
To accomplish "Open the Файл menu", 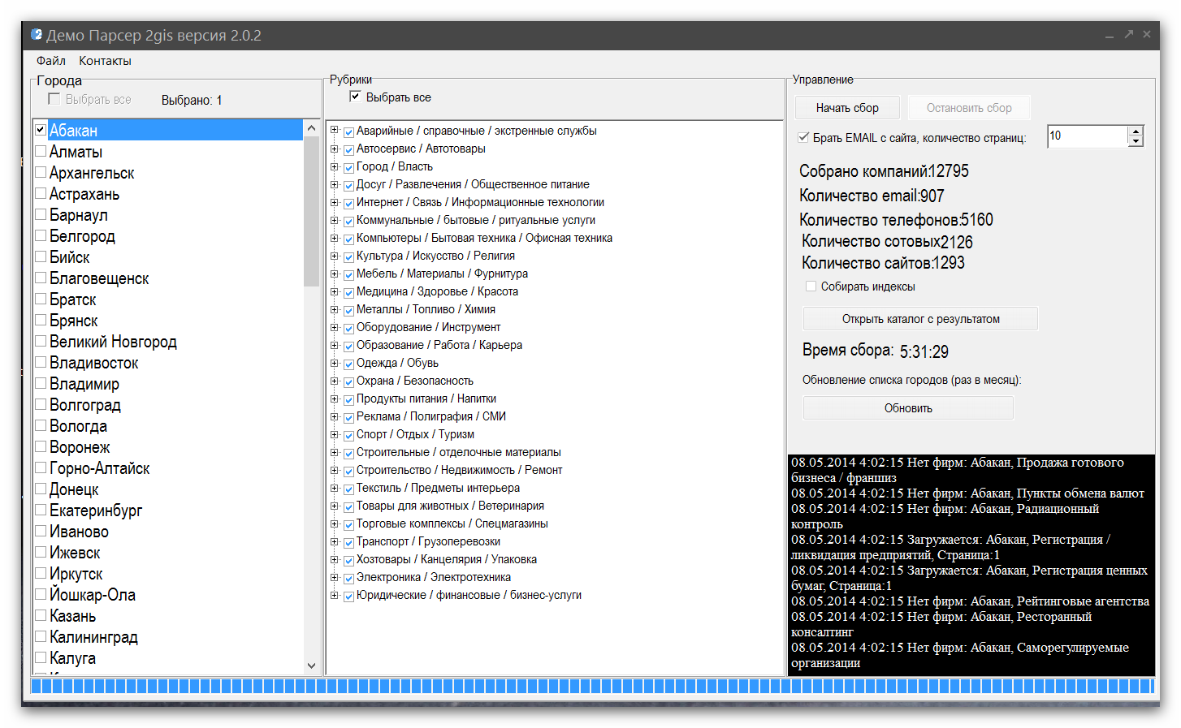I will pyautogui.click(x=50, y=61).
